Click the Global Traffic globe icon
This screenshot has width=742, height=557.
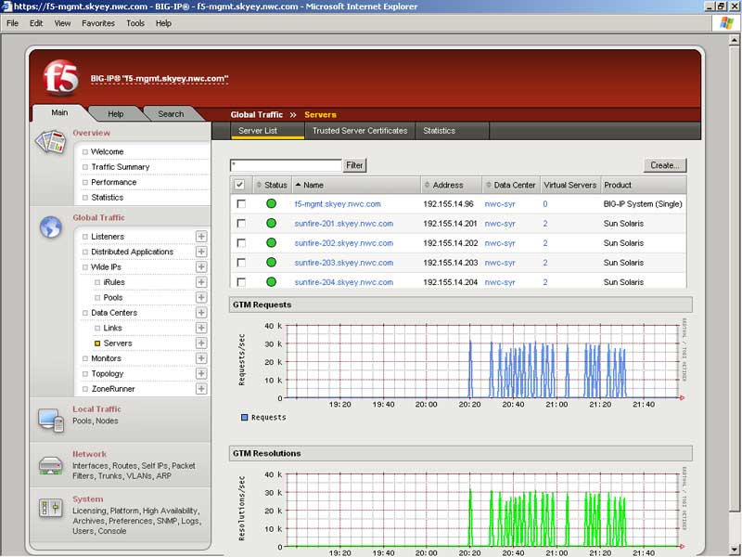(50, 227)
